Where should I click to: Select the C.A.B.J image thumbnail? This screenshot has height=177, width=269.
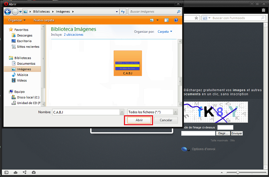[x=127, y=63]
